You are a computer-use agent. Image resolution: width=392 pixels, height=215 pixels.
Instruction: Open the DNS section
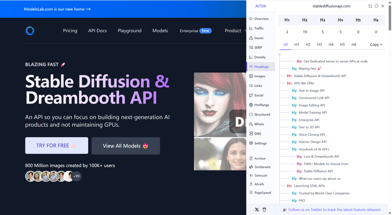[255, 134]
